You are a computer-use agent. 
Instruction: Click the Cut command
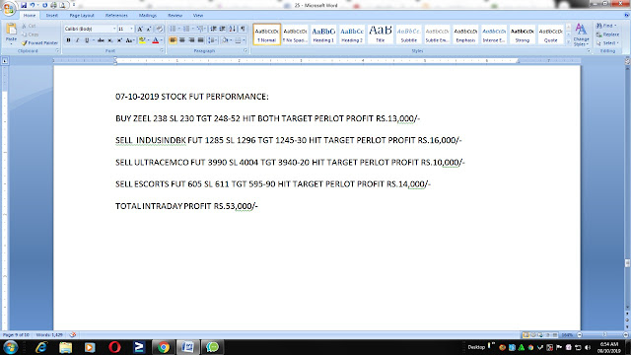[29, 26]
